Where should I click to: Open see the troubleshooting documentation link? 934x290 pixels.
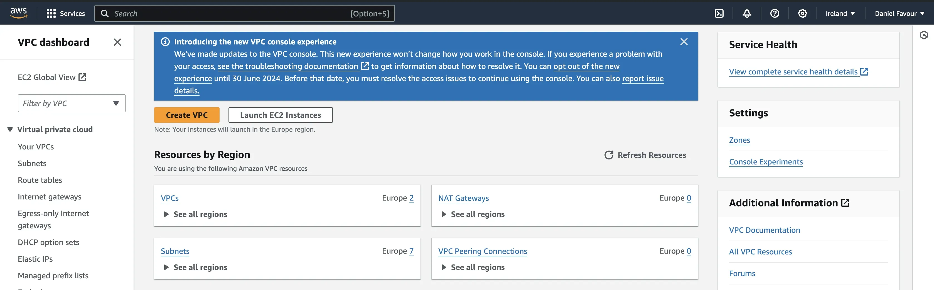(293, 66)
